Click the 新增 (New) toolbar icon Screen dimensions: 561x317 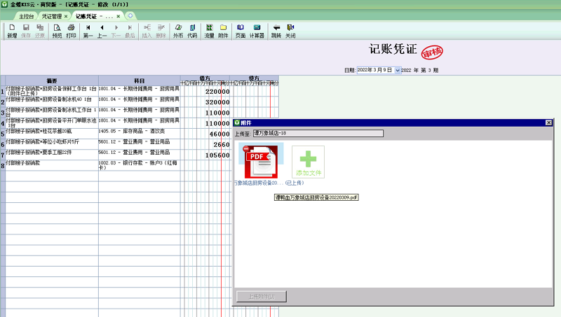12,31
